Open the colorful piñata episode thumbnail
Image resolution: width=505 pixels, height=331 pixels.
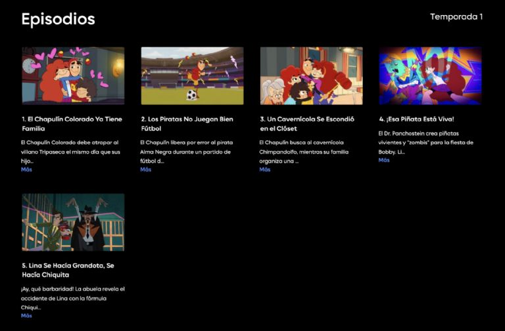[430, 76]
